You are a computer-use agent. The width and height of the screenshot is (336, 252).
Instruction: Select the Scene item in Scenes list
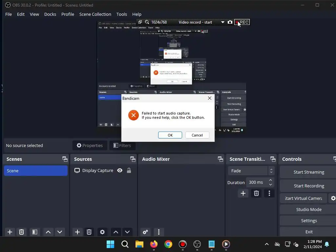(x=36, y=171)
